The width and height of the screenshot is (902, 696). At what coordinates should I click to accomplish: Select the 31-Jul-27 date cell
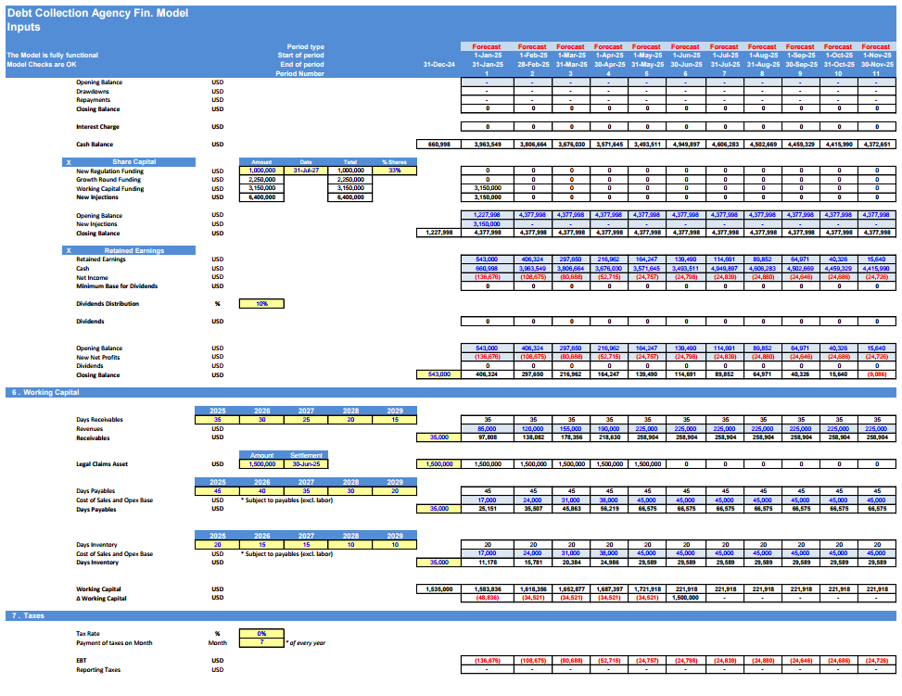pos(308,171)
